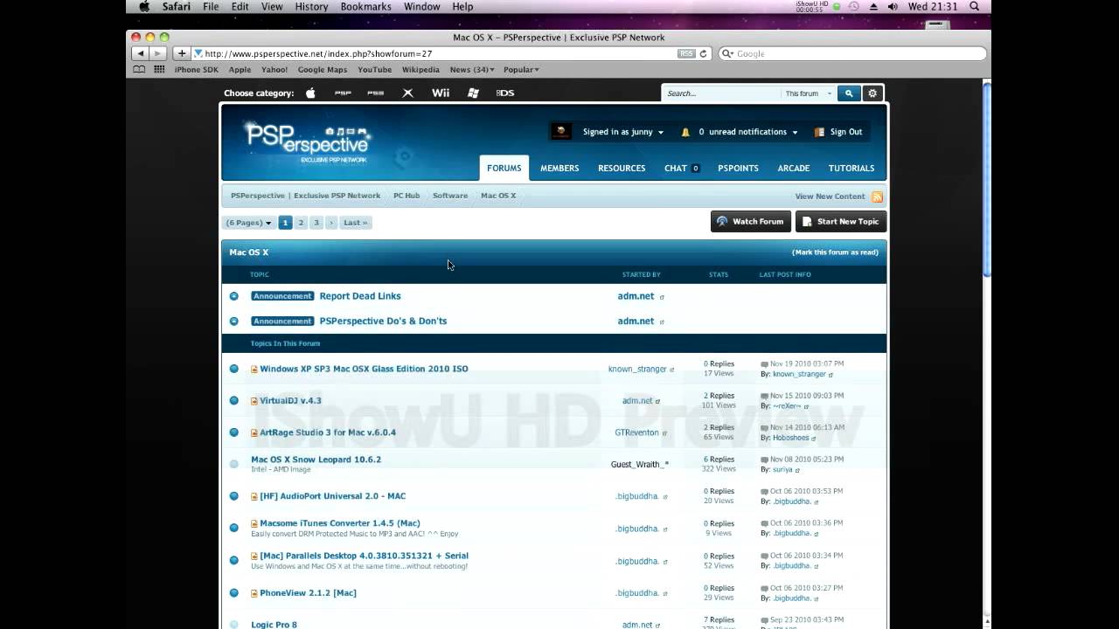Open Top Sites grid icon
This screenshot has height=629, width=1119.
(159, 69)
